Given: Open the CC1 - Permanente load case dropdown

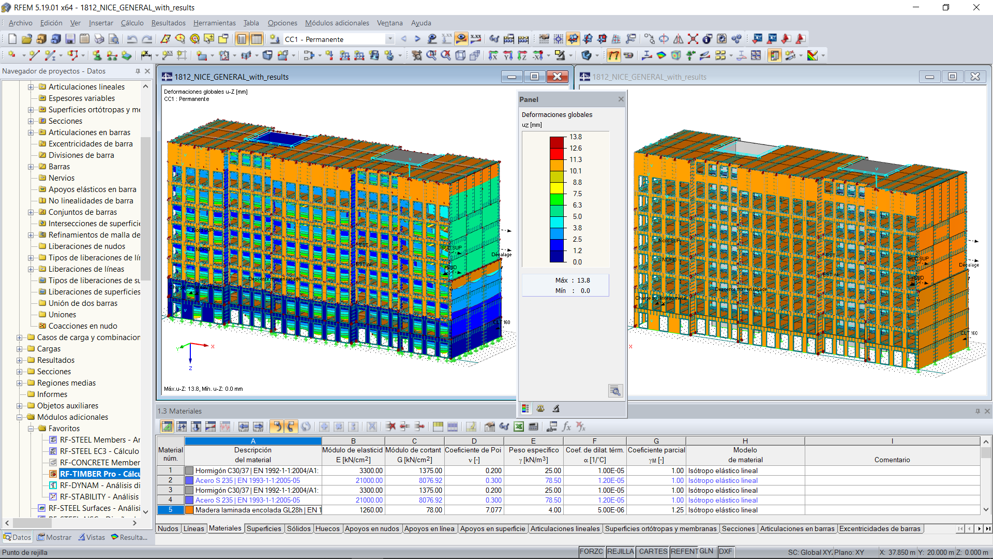Looking at the screenshot, I should tap(389, 39).
